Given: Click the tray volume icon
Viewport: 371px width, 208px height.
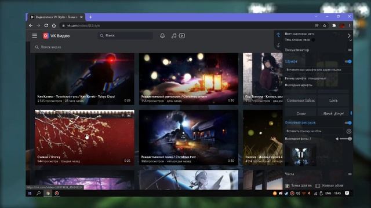Looking at the screenshot, I should pos(298,194).
